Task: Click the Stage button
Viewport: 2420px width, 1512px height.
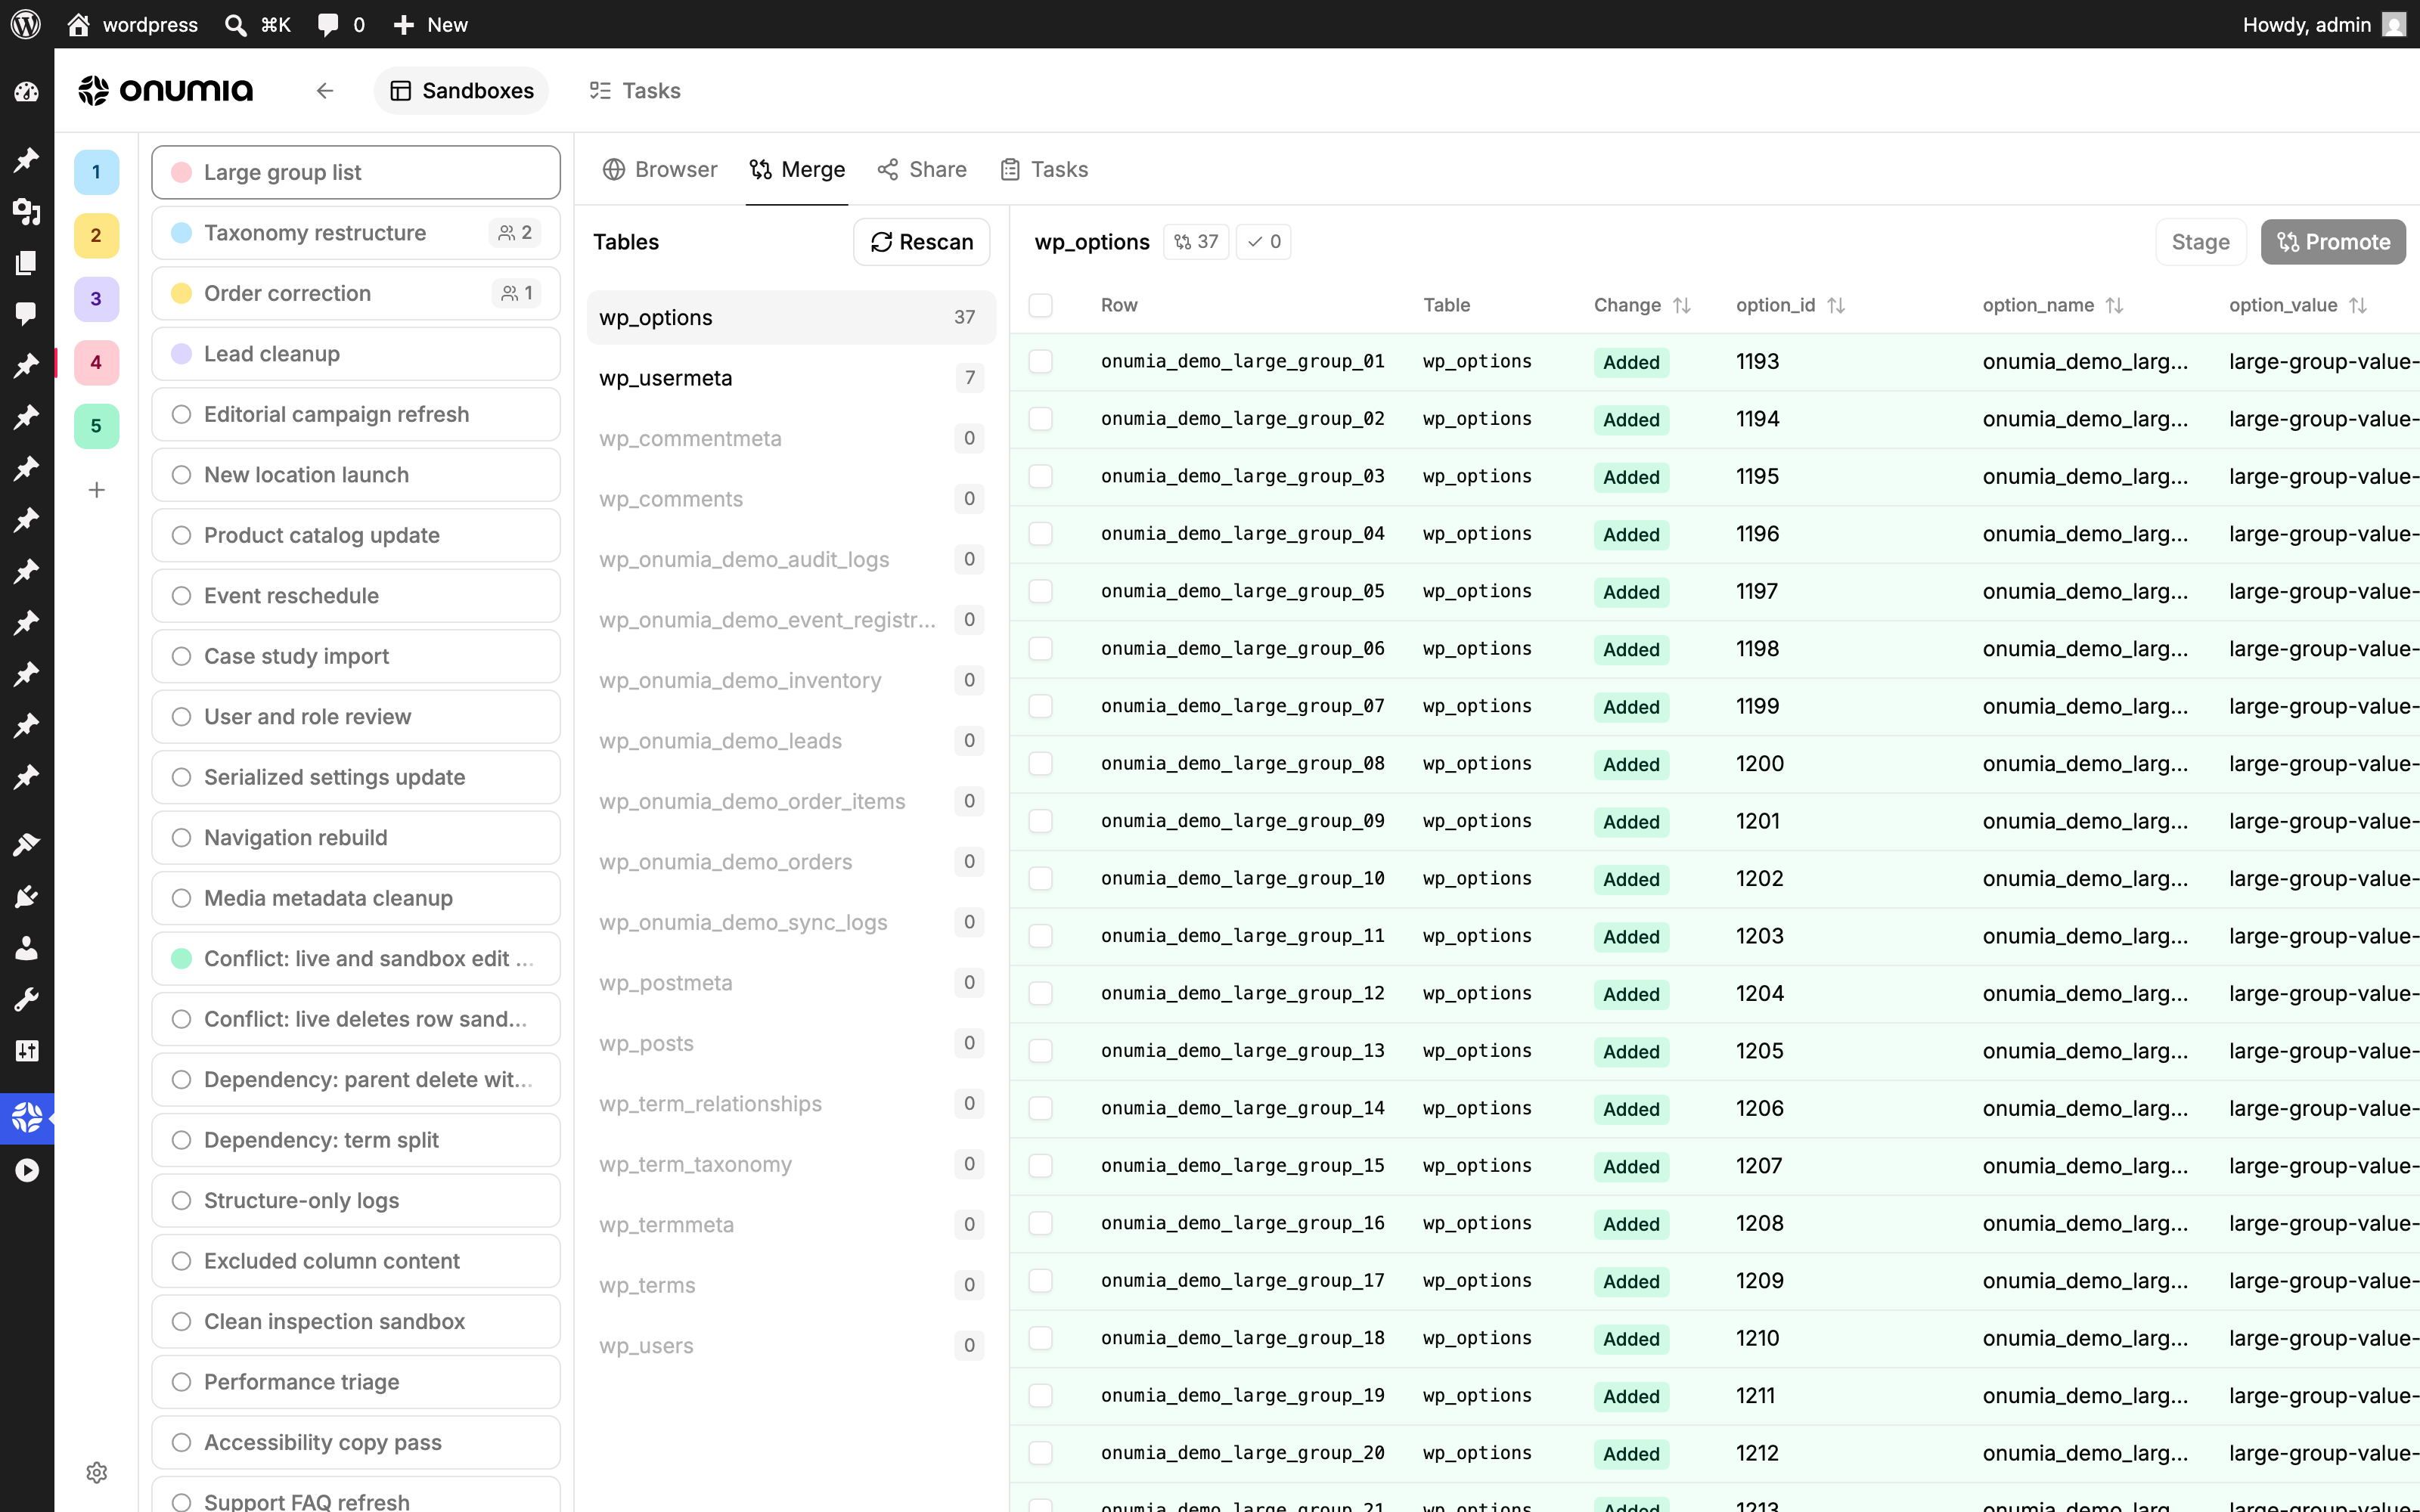Action: click(x=2200, y=242)
